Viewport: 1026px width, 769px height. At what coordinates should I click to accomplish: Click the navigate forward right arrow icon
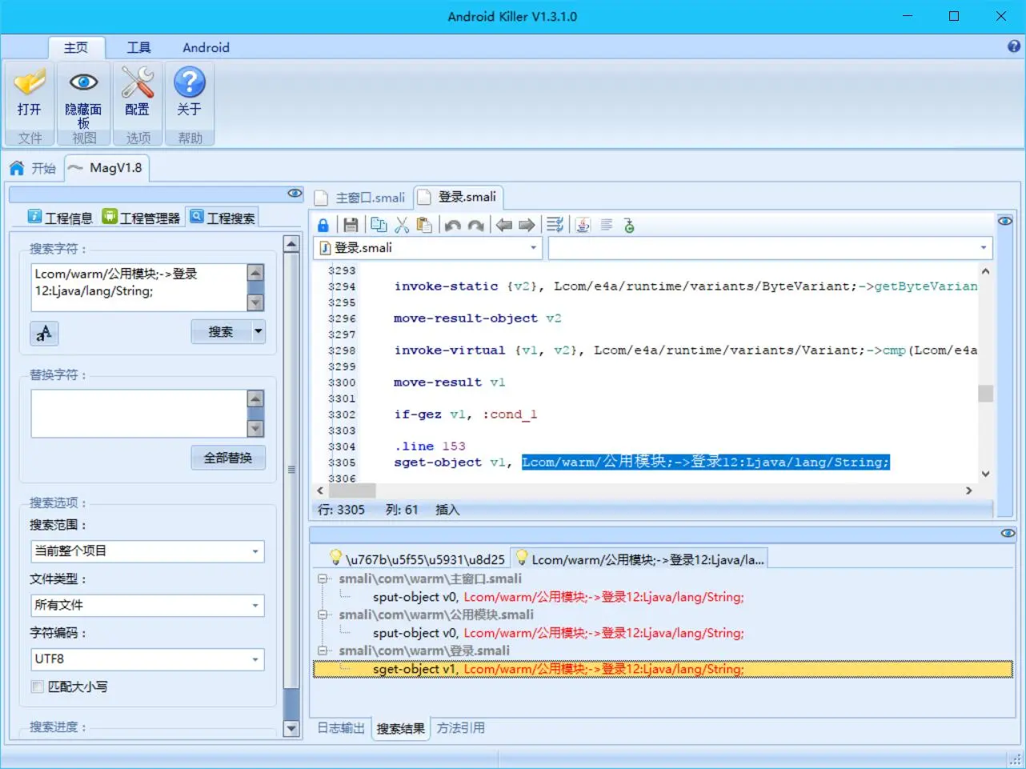(527, 226)
